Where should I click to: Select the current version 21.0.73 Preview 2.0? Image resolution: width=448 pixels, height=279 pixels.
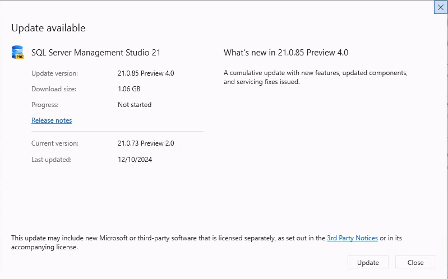[x=146, y=143]
